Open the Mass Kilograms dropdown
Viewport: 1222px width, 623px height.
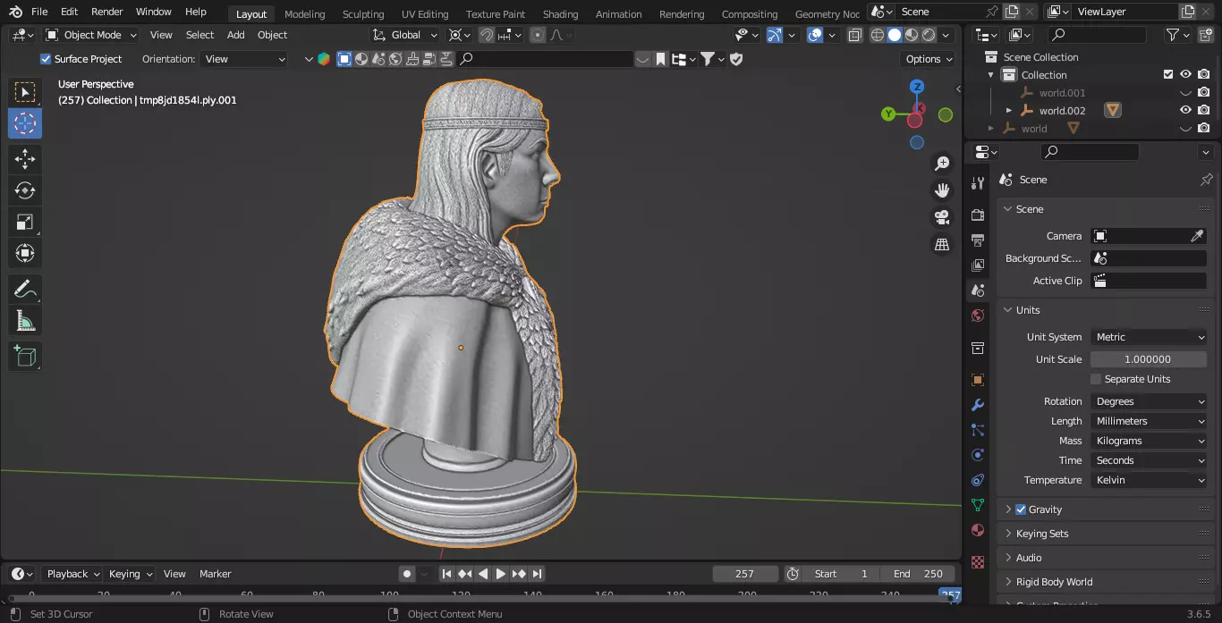1150,441
